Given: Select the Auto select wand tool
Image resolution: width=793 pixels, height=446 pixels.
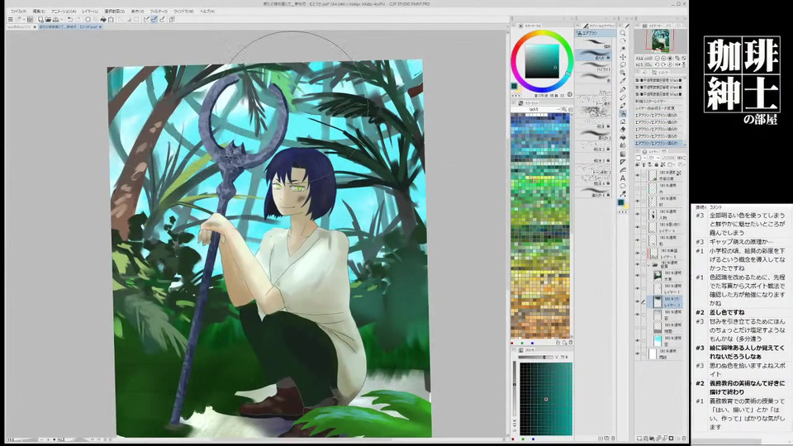Looking at the screenshot, I should tap(623, 49).
